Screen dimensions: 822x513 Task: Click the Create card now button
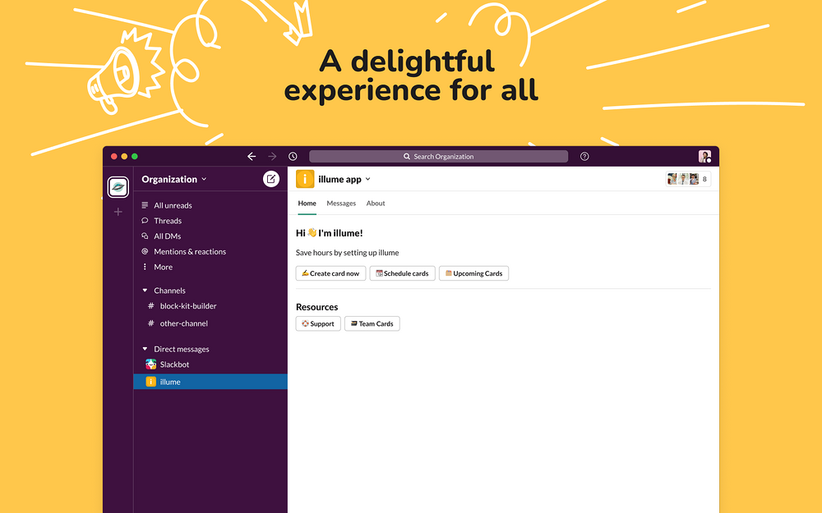[330, 273]
